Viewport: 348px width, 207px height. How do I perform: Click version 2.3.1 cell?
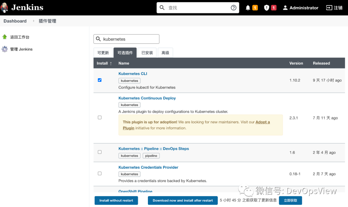point(294,118)
